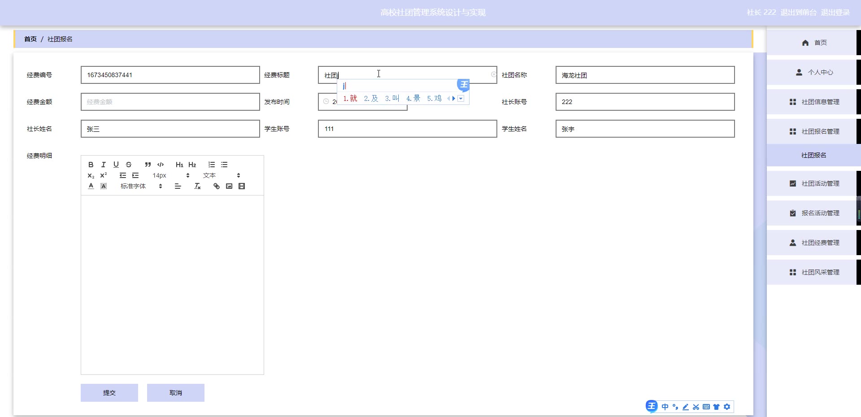
Task: Open IME soft keyboard
Action: click(x=706, y=407)
